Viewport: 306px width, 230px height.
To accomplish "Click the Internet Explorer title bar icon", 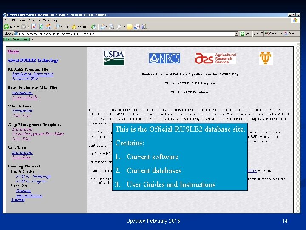I will click(x=5, y=15).
